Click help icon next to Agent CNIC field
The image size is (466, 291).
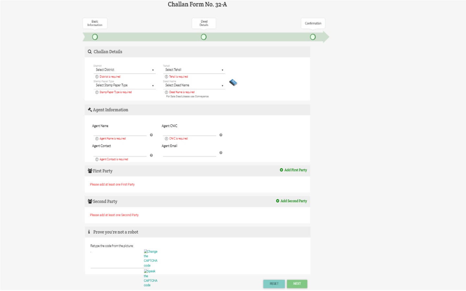click(x=221, y=135)
